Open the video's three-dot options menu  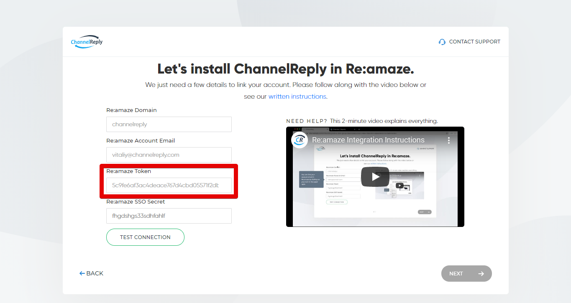coord(448,140)
